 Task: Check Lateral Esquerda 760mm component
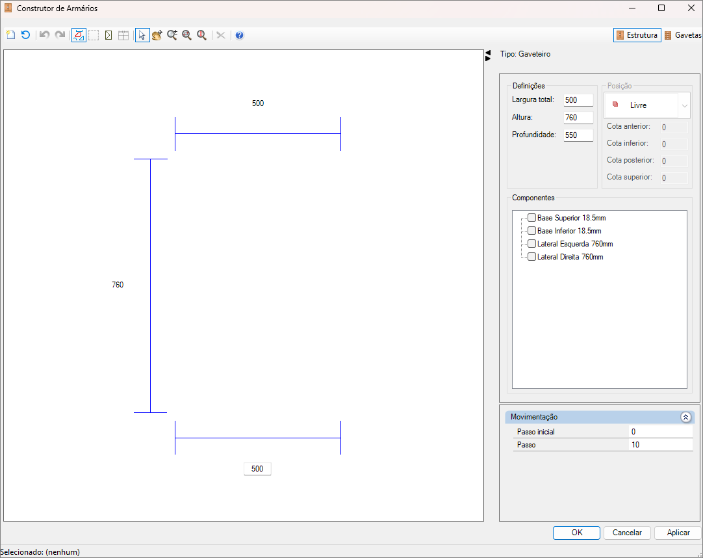click(531, 244)
